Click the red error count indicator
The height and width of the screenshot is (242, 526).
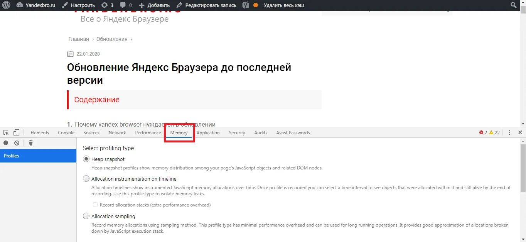[483, 132]
